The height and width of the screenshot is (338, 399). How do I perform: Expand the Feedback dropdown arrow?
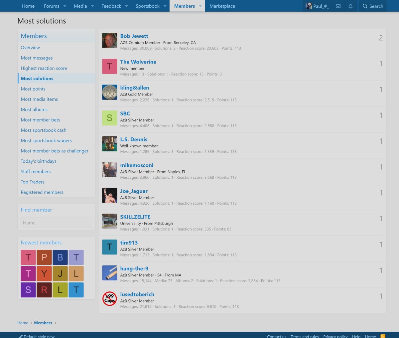coord(127,6)
